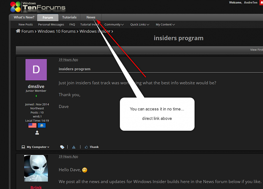This screenshot has width=263, height=189.
Task: Click the 19 Hours Ago timestamp on Brink's post
Action: point(68,156)
